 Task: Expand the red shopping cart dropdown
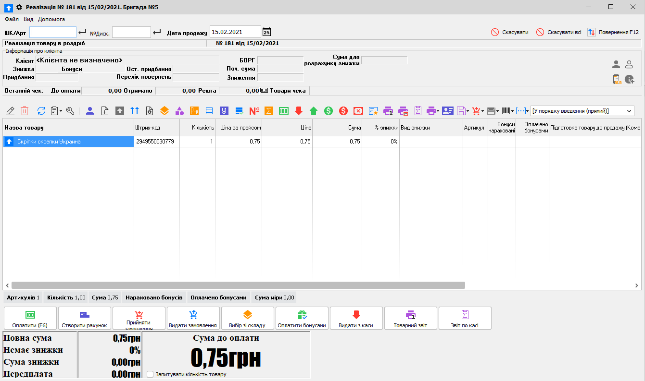[x=482, y=111]
